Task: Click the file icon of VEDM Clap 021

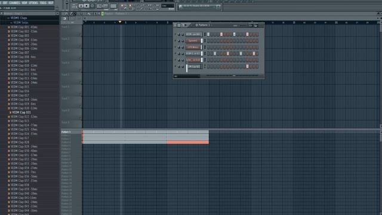Action: 10,112
